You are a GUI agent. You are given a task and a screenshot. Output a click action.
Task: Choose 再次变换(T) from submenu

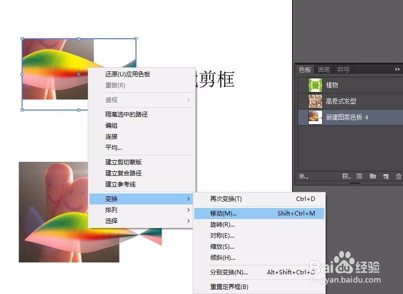tap(259, 199)
